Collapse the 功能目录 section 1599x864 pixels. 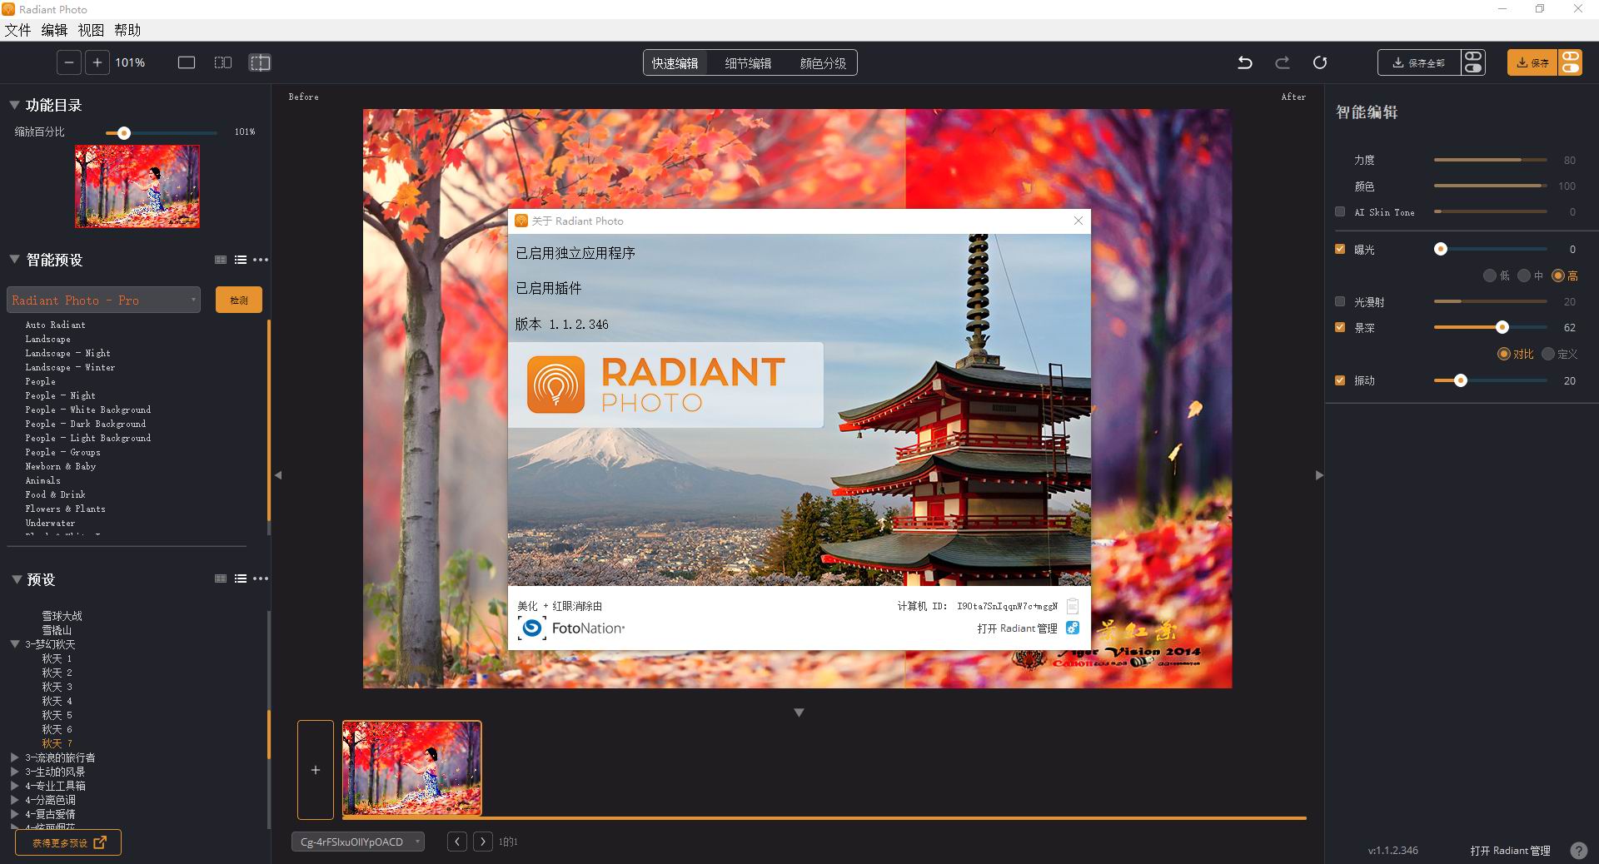(x=14, y=105)
